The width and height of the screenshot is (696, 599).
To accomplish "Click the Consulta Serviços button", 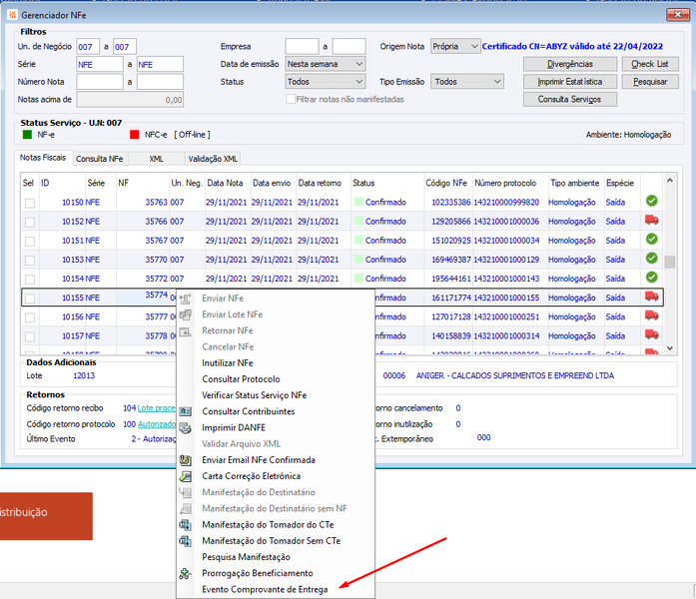I will (569, 100).
